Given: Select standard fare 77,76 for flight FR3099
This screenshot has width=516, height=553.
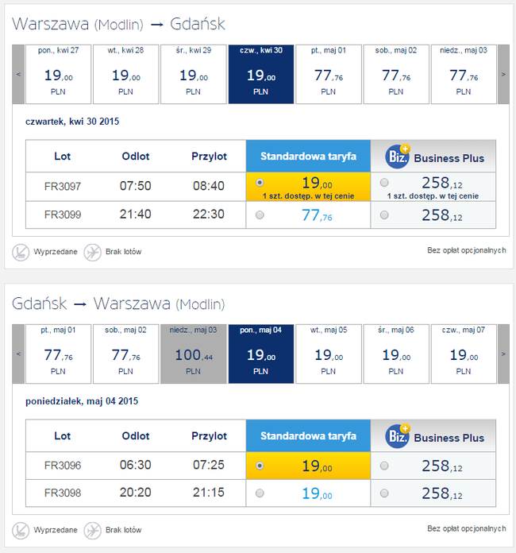Looking at the screenshot, I should coord(260,215).
